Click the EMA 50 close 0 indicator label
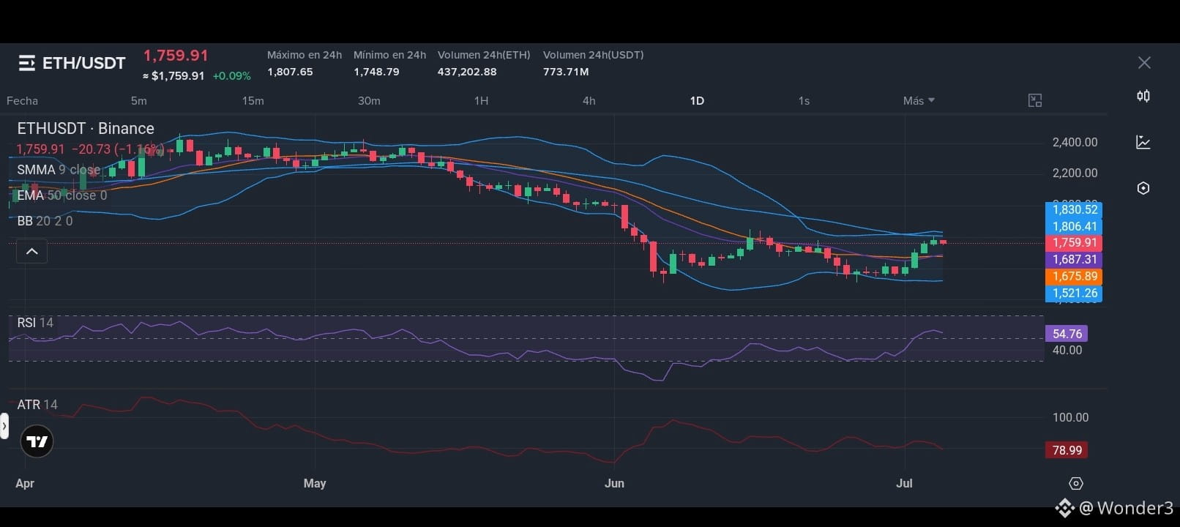Screen dimensions: 1180x527 pos(61,195)
